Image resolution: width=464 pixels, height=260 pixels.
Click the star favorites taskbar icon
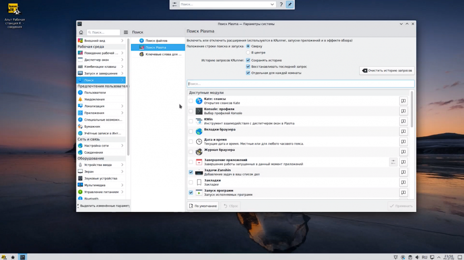coord(13,257)
